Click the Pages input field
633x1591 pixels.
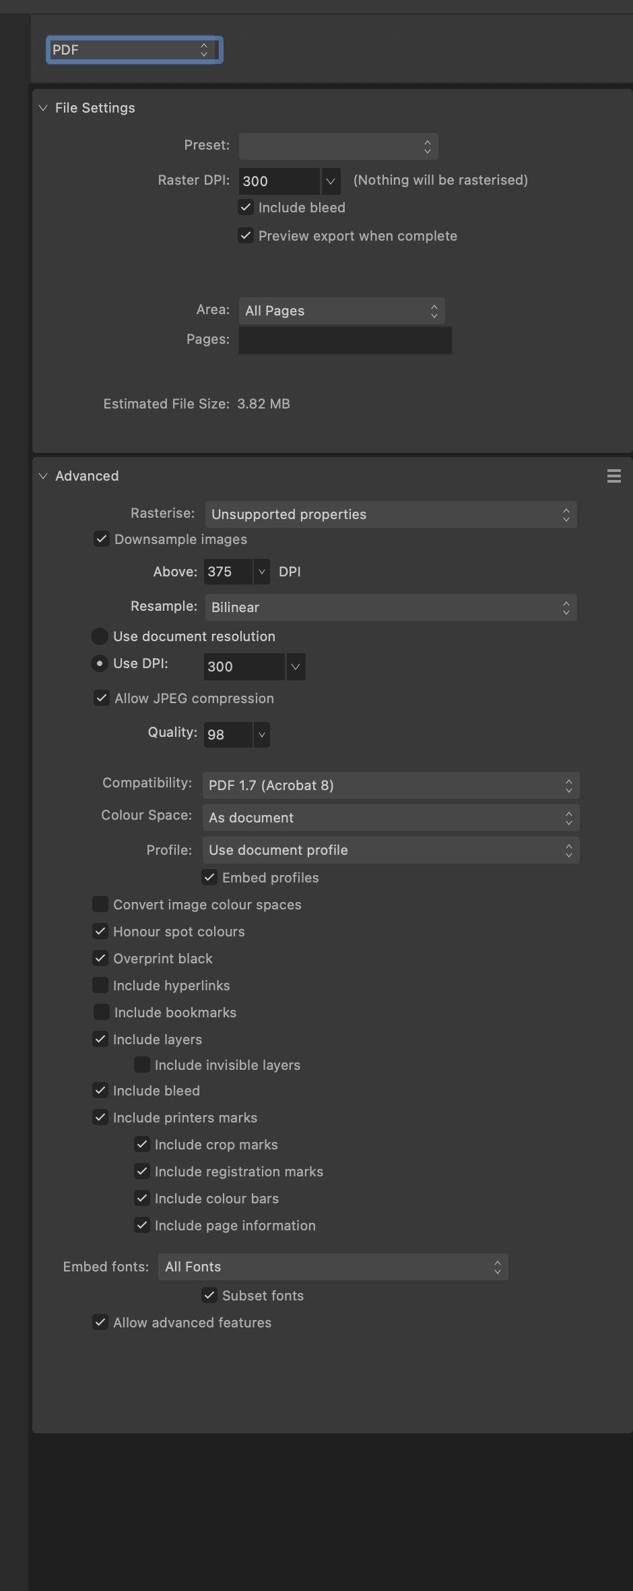(x=345, y=340)
